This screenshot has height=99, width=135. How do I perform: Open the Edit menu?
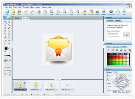pyautogui.click(x=11, y=7)
